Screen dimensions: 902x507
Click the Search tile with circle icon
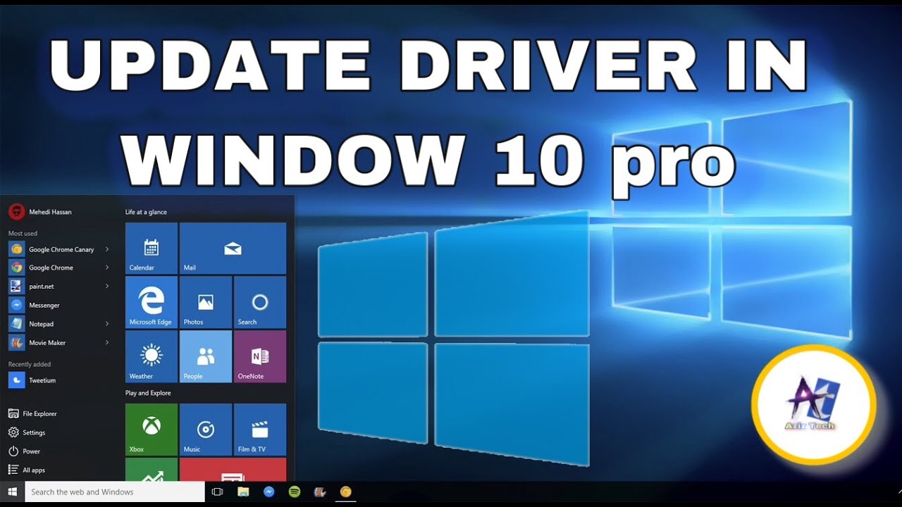260,302
